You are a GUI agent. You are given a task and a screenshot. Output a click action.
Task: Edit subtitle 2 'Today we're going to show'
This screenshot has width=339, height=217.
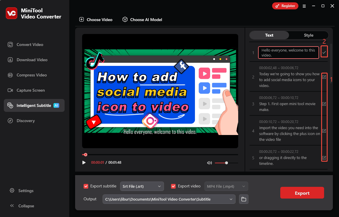point(324,77)
